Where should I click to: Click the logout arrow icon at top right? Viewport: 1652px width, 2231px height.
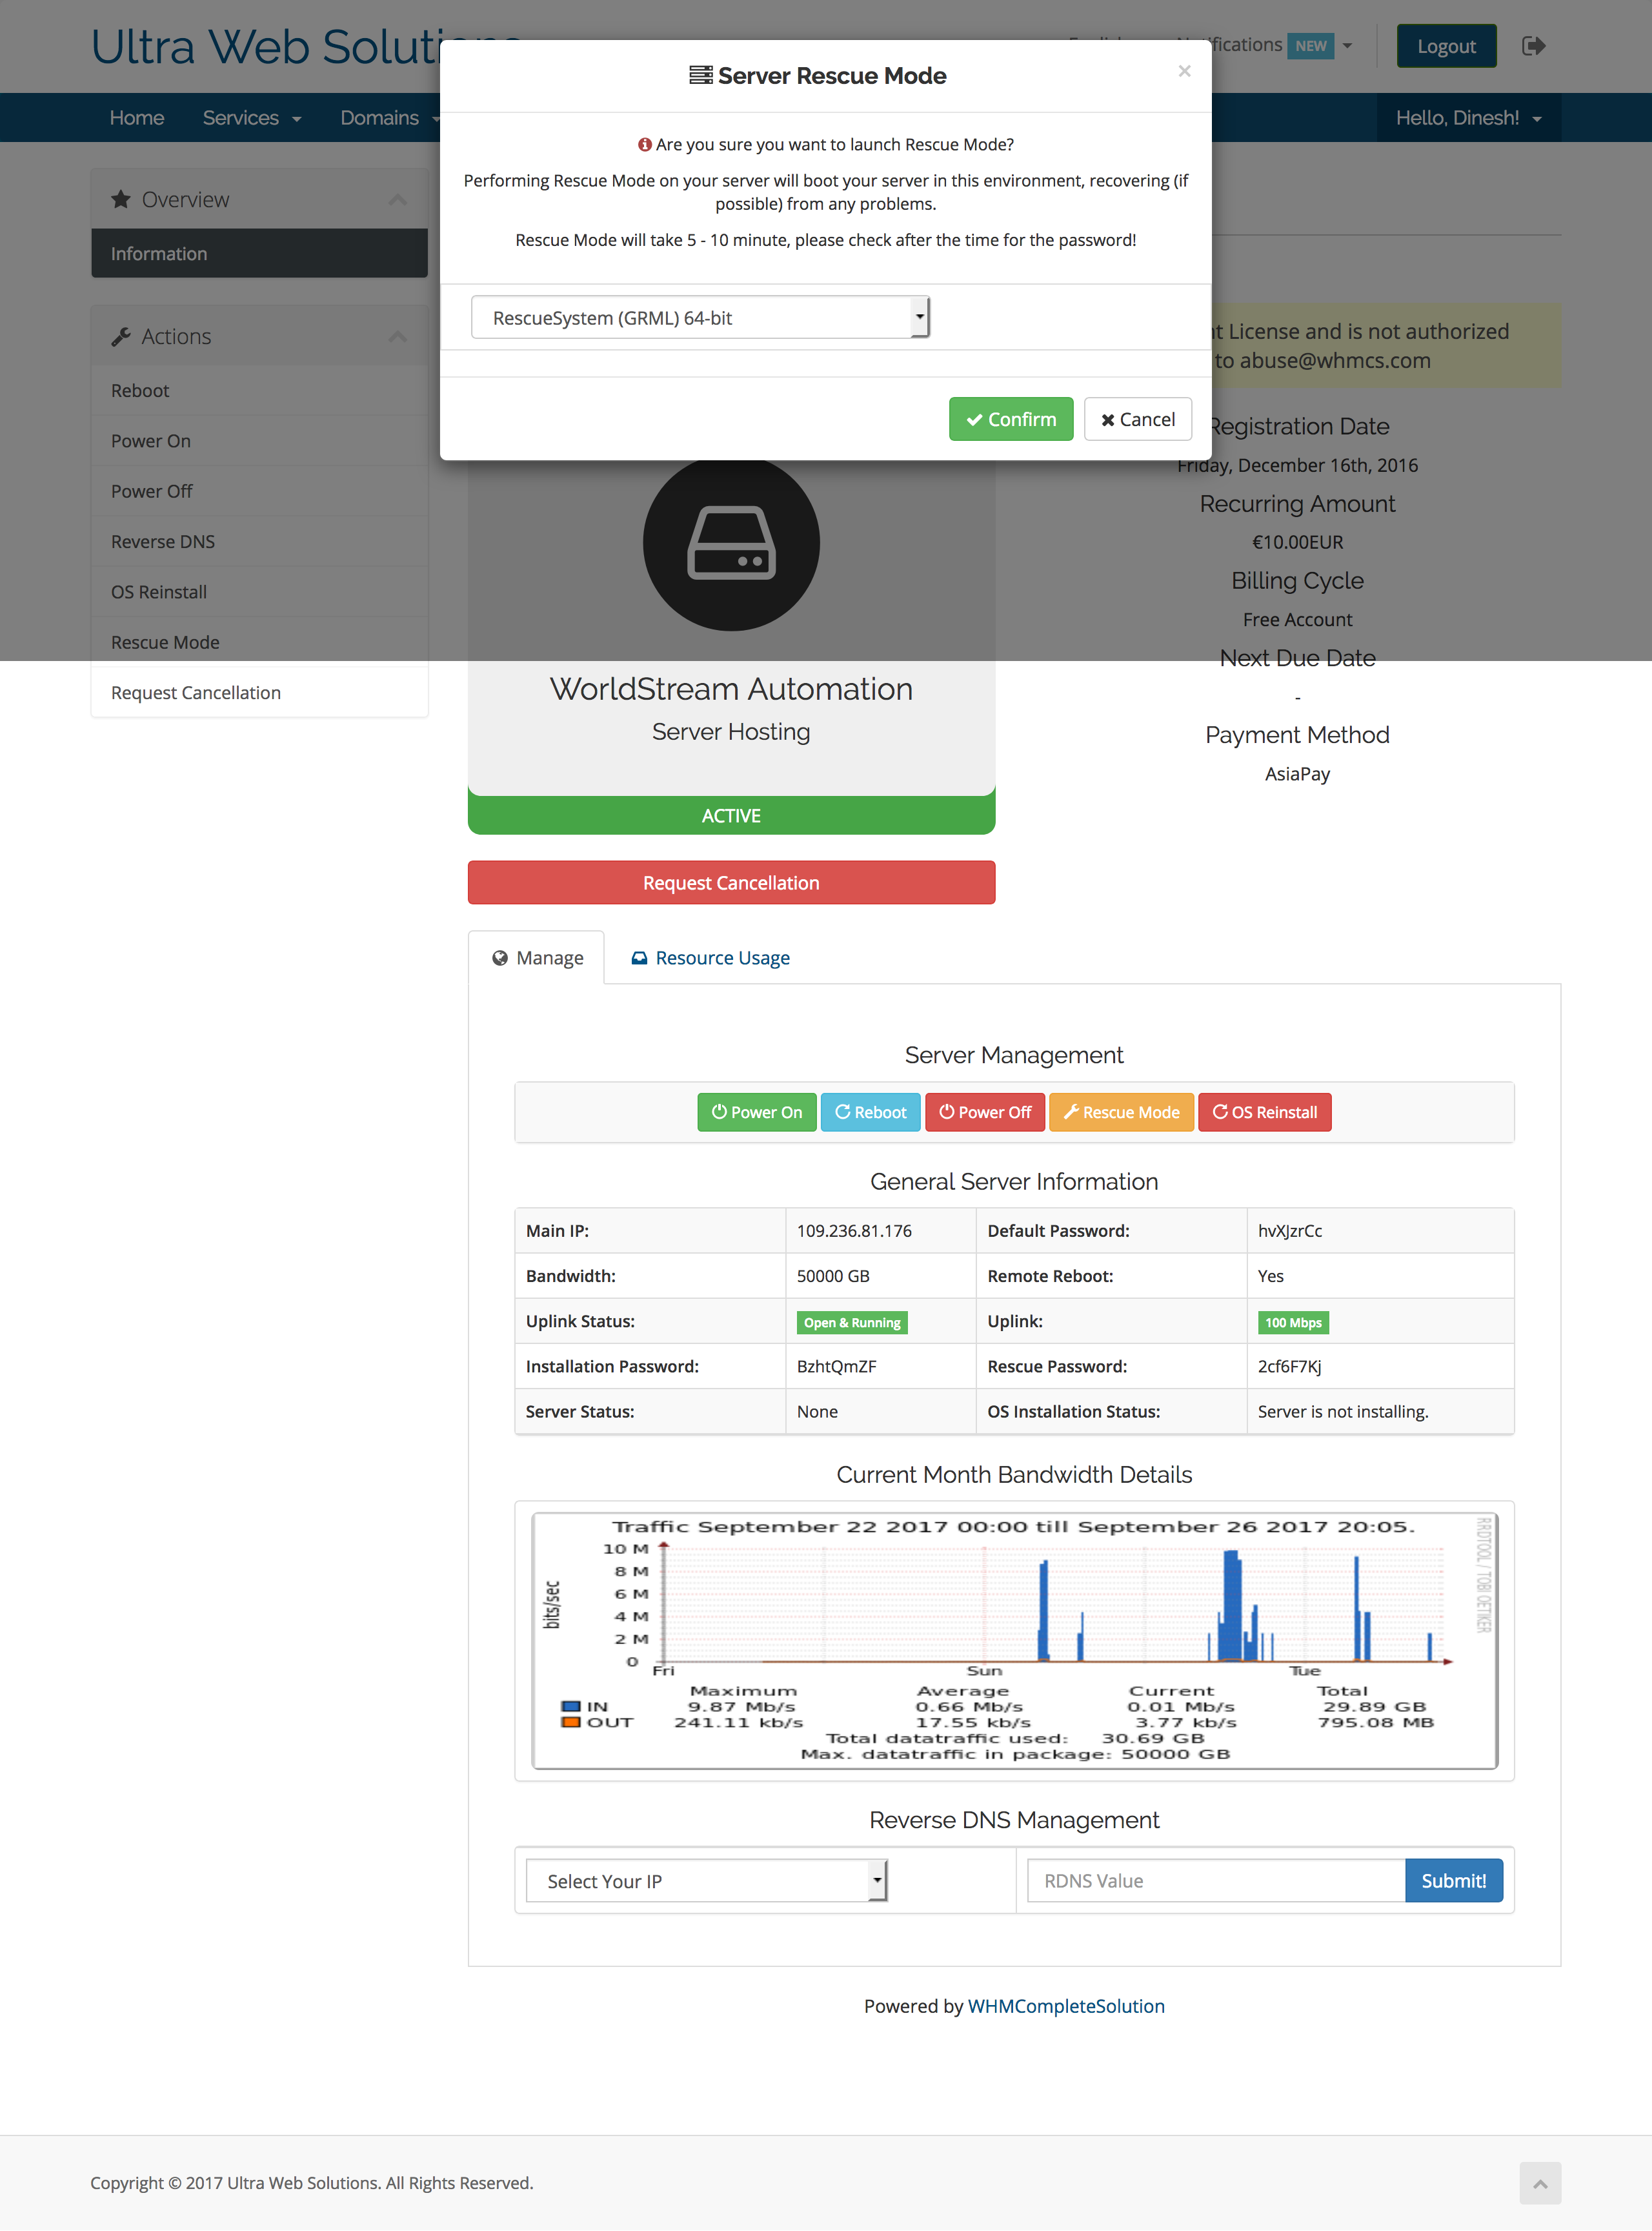[1534, 45]
